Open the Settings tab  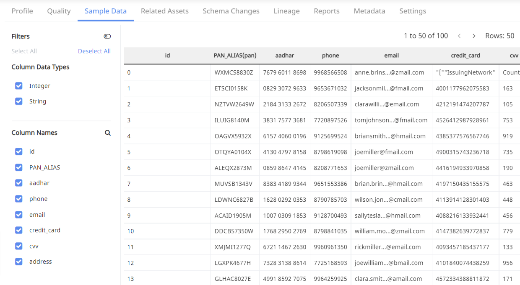412,11
